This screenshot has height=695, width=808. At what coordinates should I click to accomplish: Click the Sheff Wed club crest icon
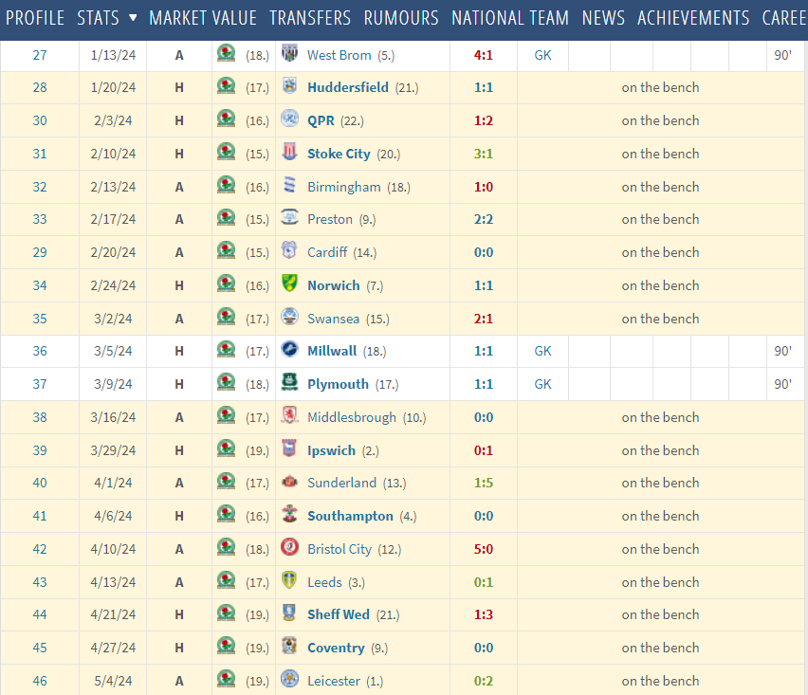289,613
